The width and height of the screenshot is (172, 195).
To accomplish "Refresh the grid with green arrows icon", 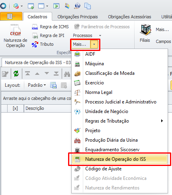I will pyautogui.click(x=16, y=74).
